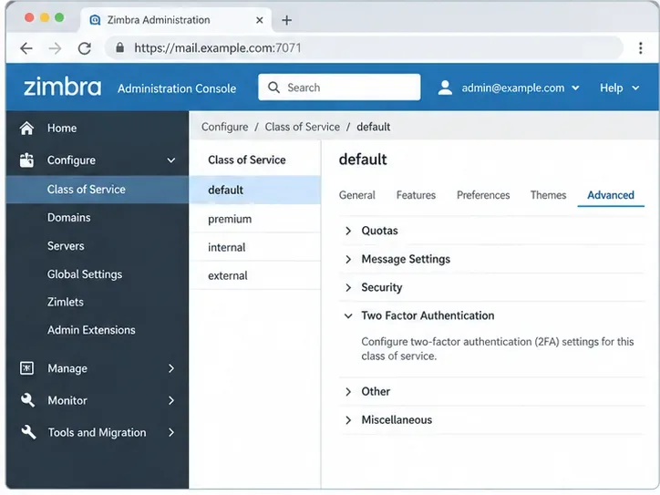Close the Zimbra Administration browser tab
The width and height of the screenshot is (660, 495).
(x=260, y=20)
